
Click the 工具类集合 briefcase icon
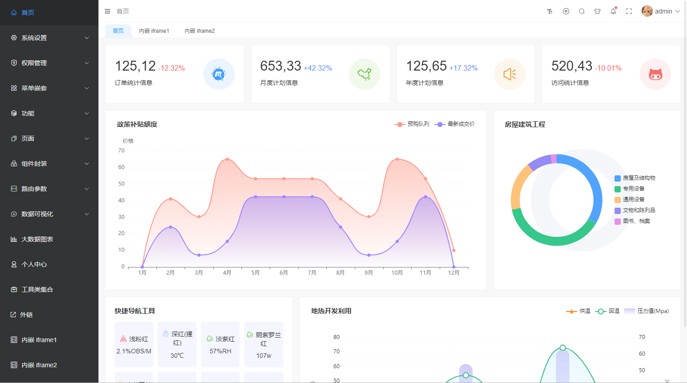pos(14,289)
